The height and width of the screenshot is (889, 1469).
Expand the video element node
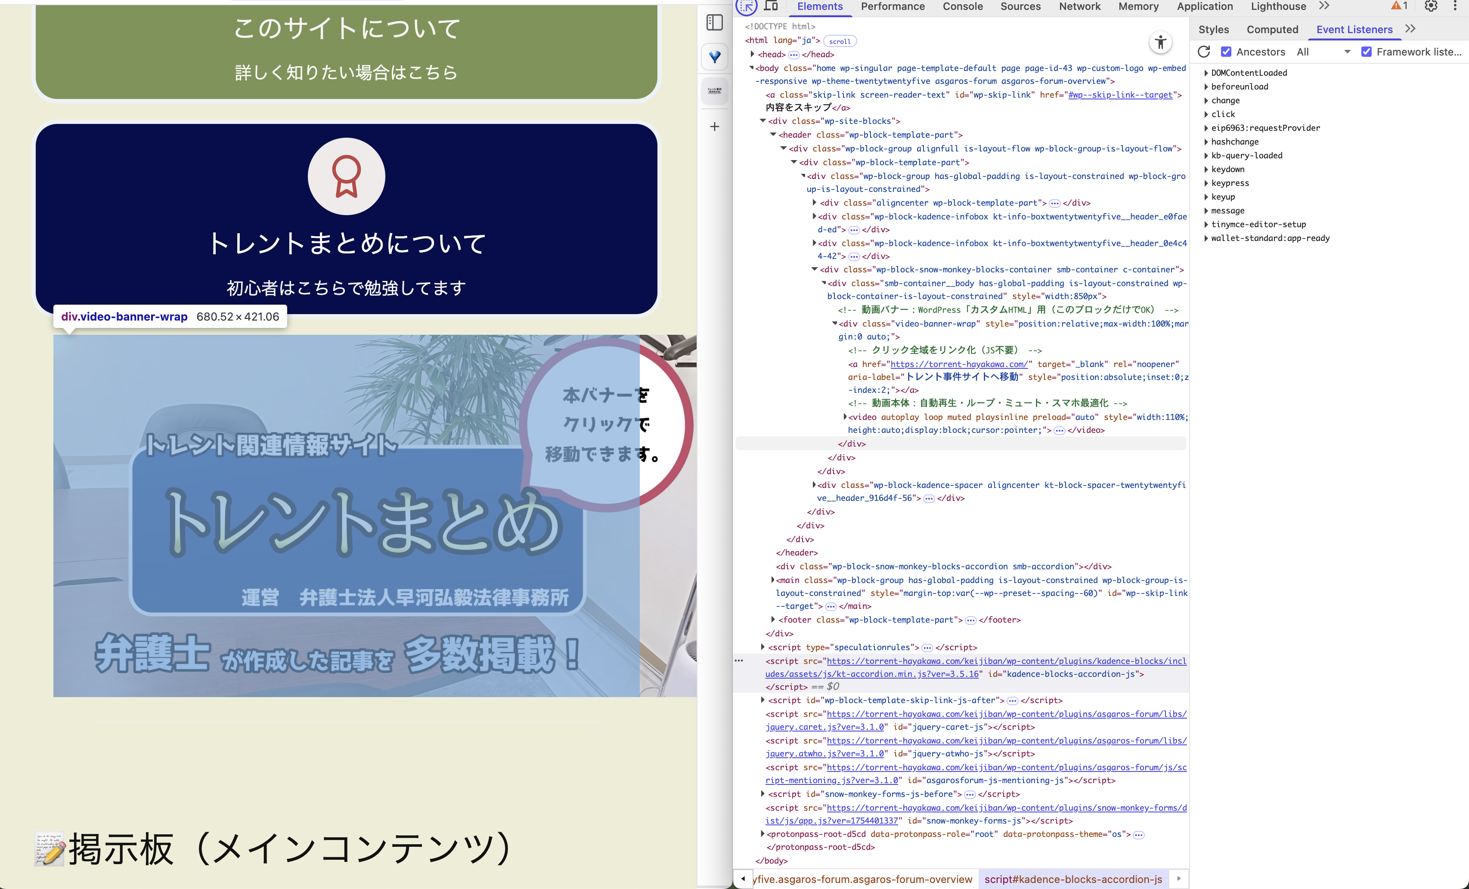coord(844,417)
